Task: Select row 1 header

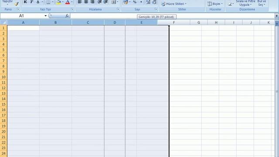Action: click(3, 28)
